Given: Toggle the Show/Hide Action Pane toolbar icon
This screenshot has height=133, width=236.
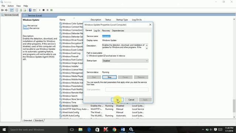Looking at the screenshot, I should (34, 10).
